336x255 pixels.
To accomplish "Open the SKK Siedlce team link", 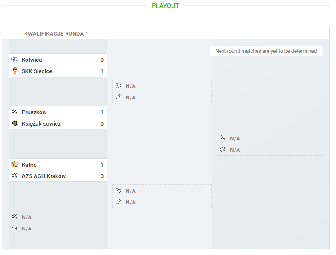I will point(37,71).
